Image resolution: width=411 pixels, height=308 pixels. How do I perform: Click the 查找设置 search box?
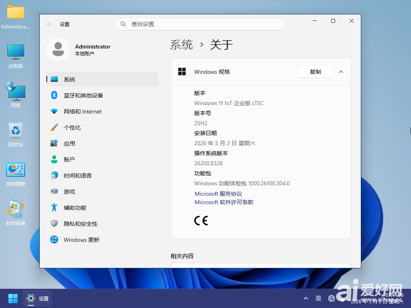[200, 24]
